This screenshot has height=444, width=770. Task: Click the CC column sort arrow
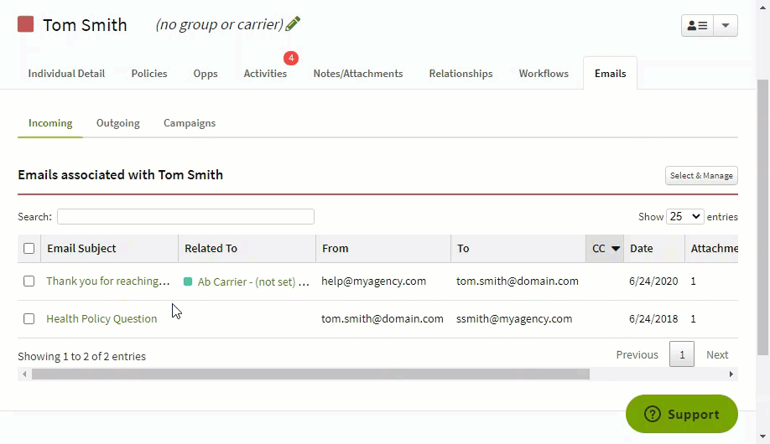point(616,249)
